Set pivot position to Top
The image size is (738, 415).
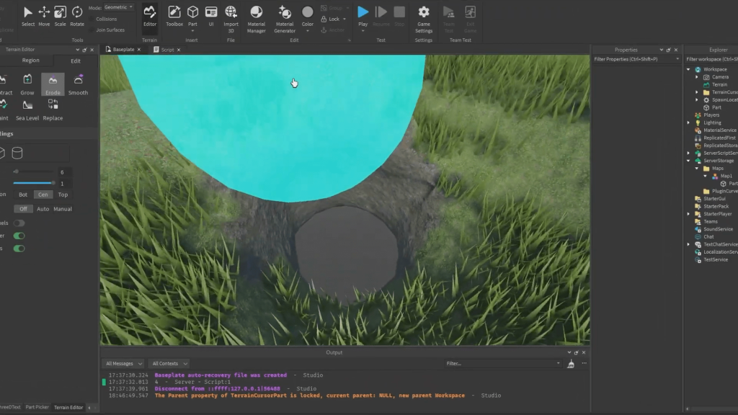click(x=63, y=195)
